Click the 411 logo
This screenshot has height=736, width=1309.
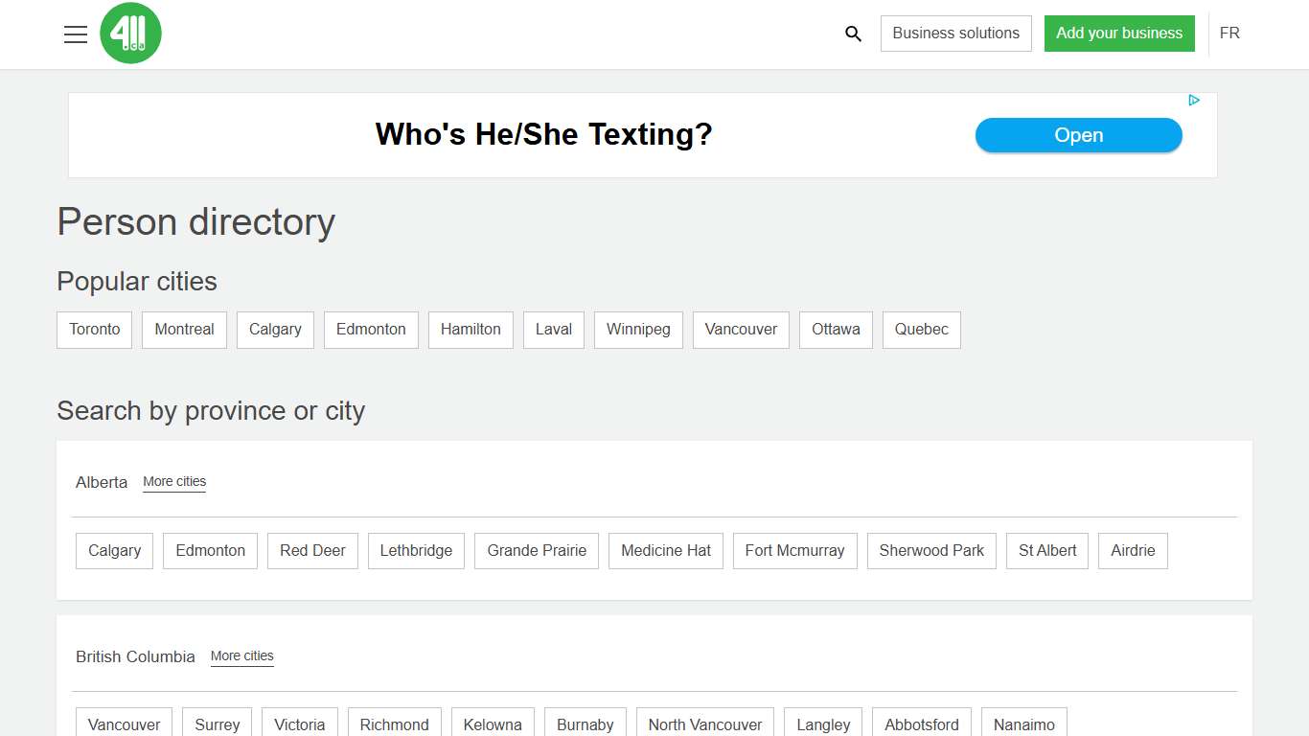[x=130, y=34]
